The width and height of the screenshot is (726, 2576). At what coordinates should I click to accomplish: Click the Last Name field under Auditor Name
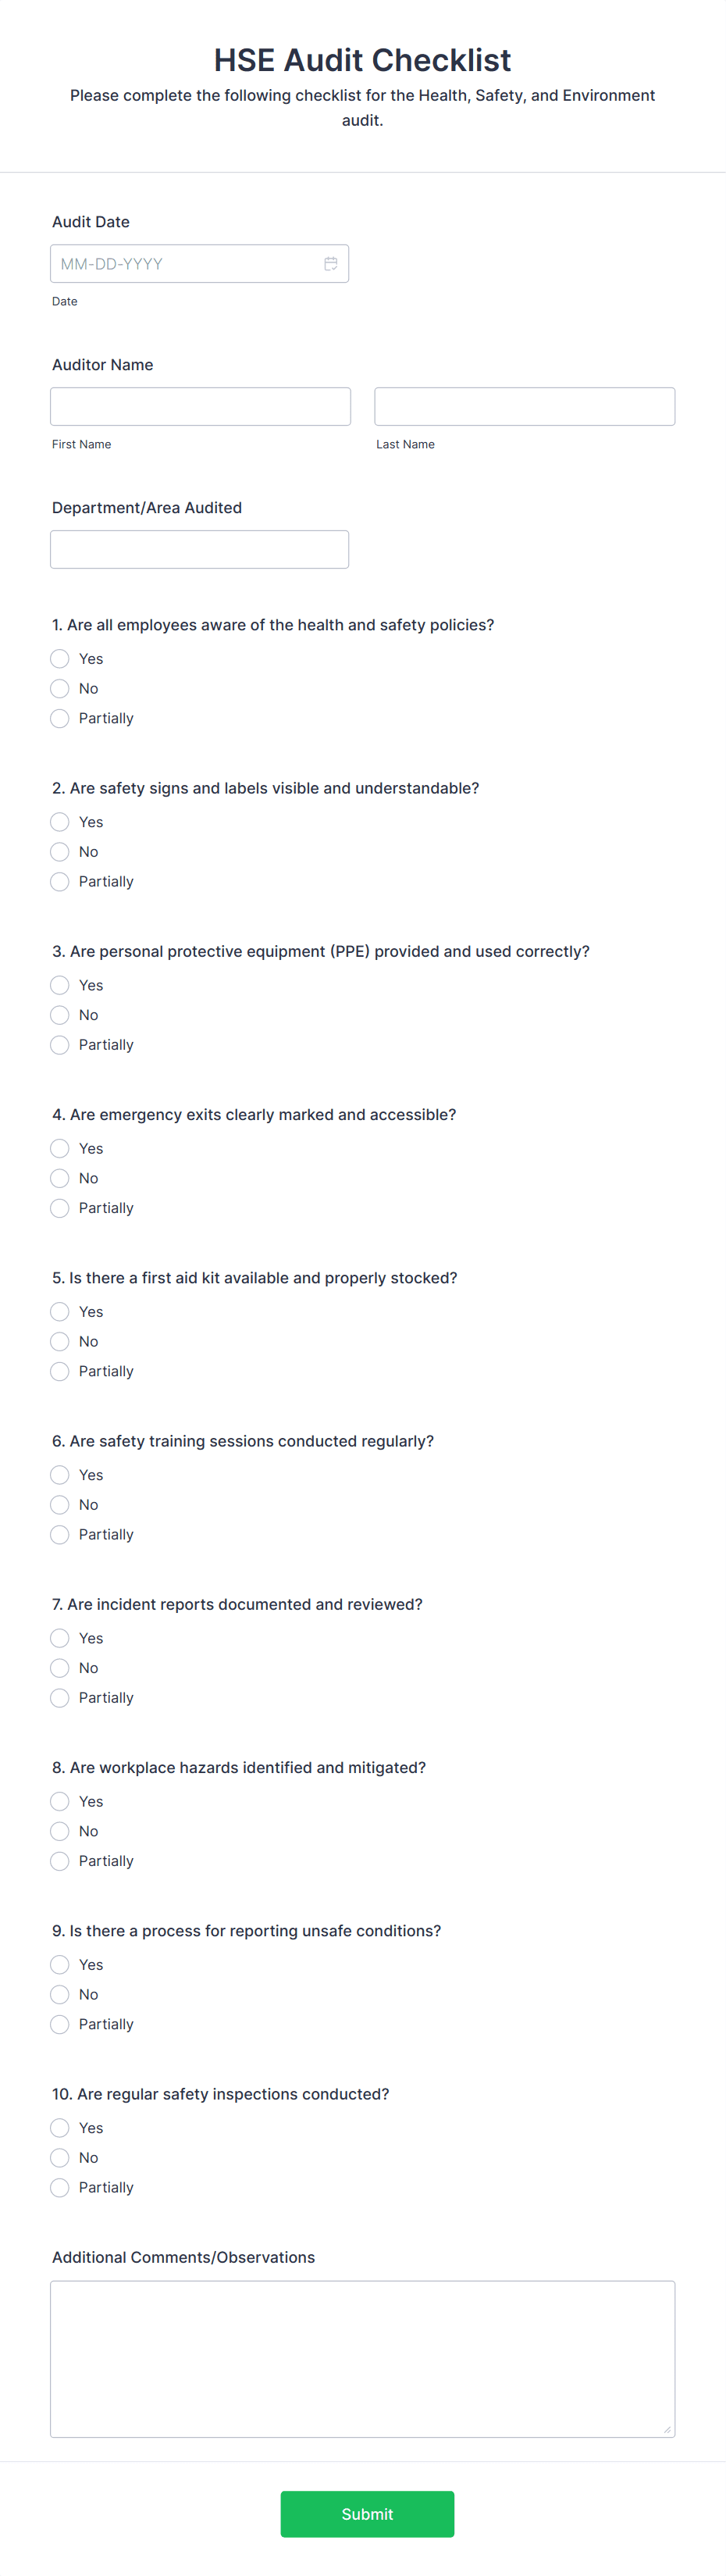[524, 406]
